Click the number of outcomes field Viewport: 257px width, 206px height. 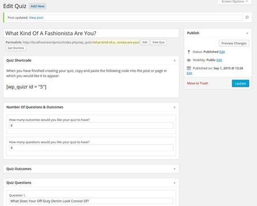coord(91,126)
